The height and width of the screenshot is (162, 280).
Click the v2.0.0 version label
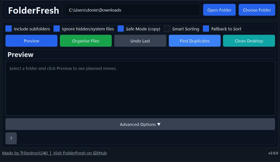(x=273, y=153)
